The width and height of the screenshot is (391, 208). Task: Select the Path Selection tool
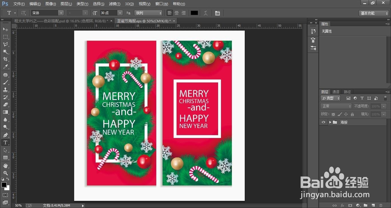(x=5, y=150)
